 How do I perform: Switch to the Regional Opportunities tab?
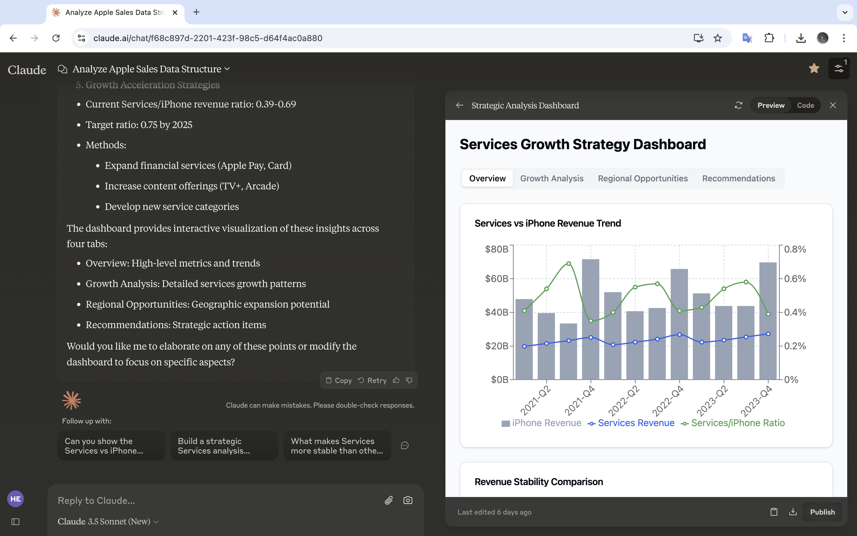click(642, 178)
